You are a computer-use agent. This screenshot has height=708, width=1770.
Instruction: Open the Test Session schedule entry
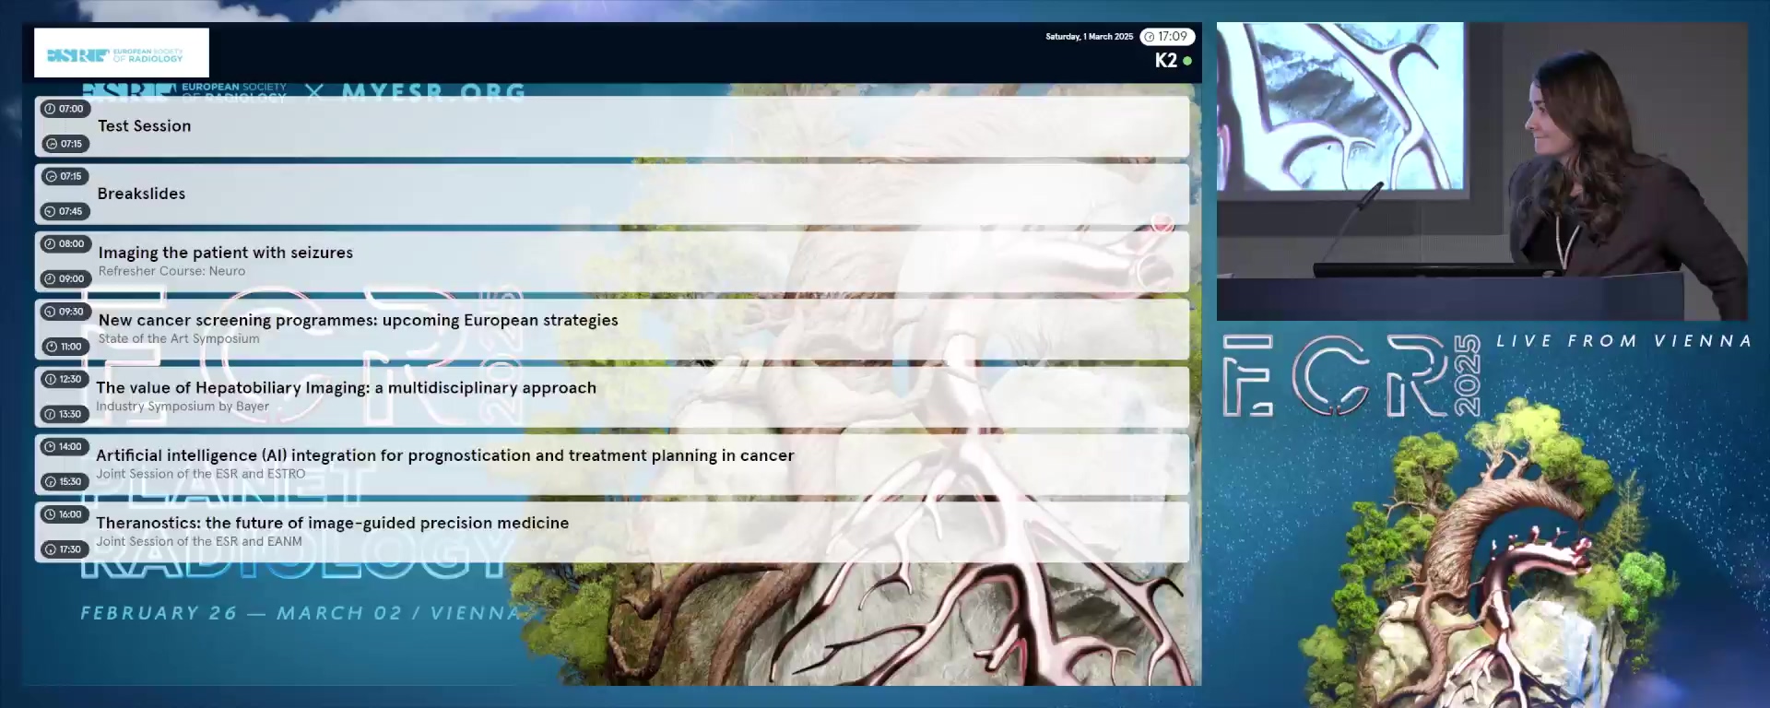click(x=612, y=126)
